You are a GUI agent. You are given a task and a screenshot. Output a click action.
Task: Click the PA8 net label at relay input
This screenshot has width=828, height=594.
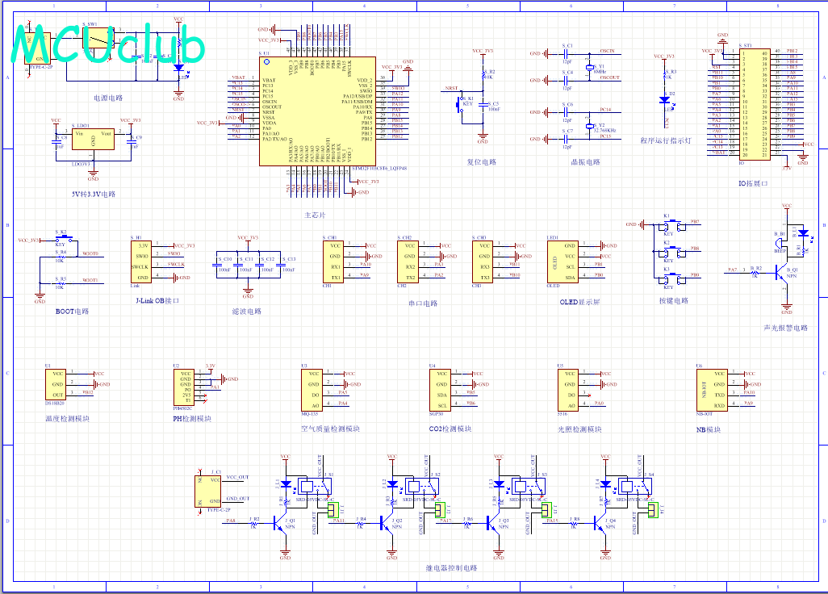tap(231, 521)
